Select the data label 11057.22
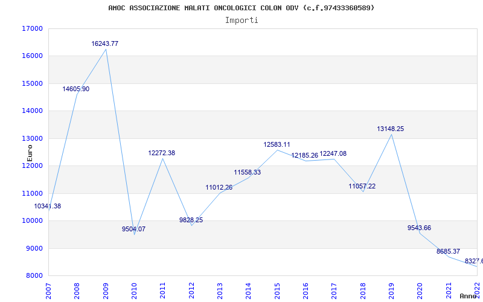Viewport: 483px width, 302px height. pyautogui.click(x=362, y=186)
